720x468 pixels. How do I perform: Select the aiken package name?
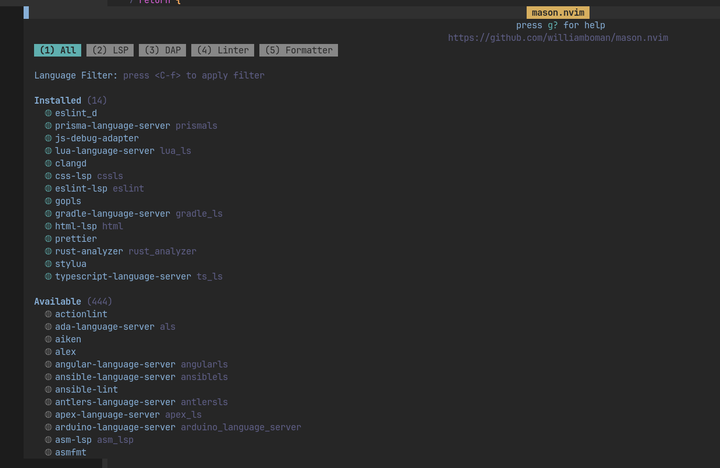68,339
